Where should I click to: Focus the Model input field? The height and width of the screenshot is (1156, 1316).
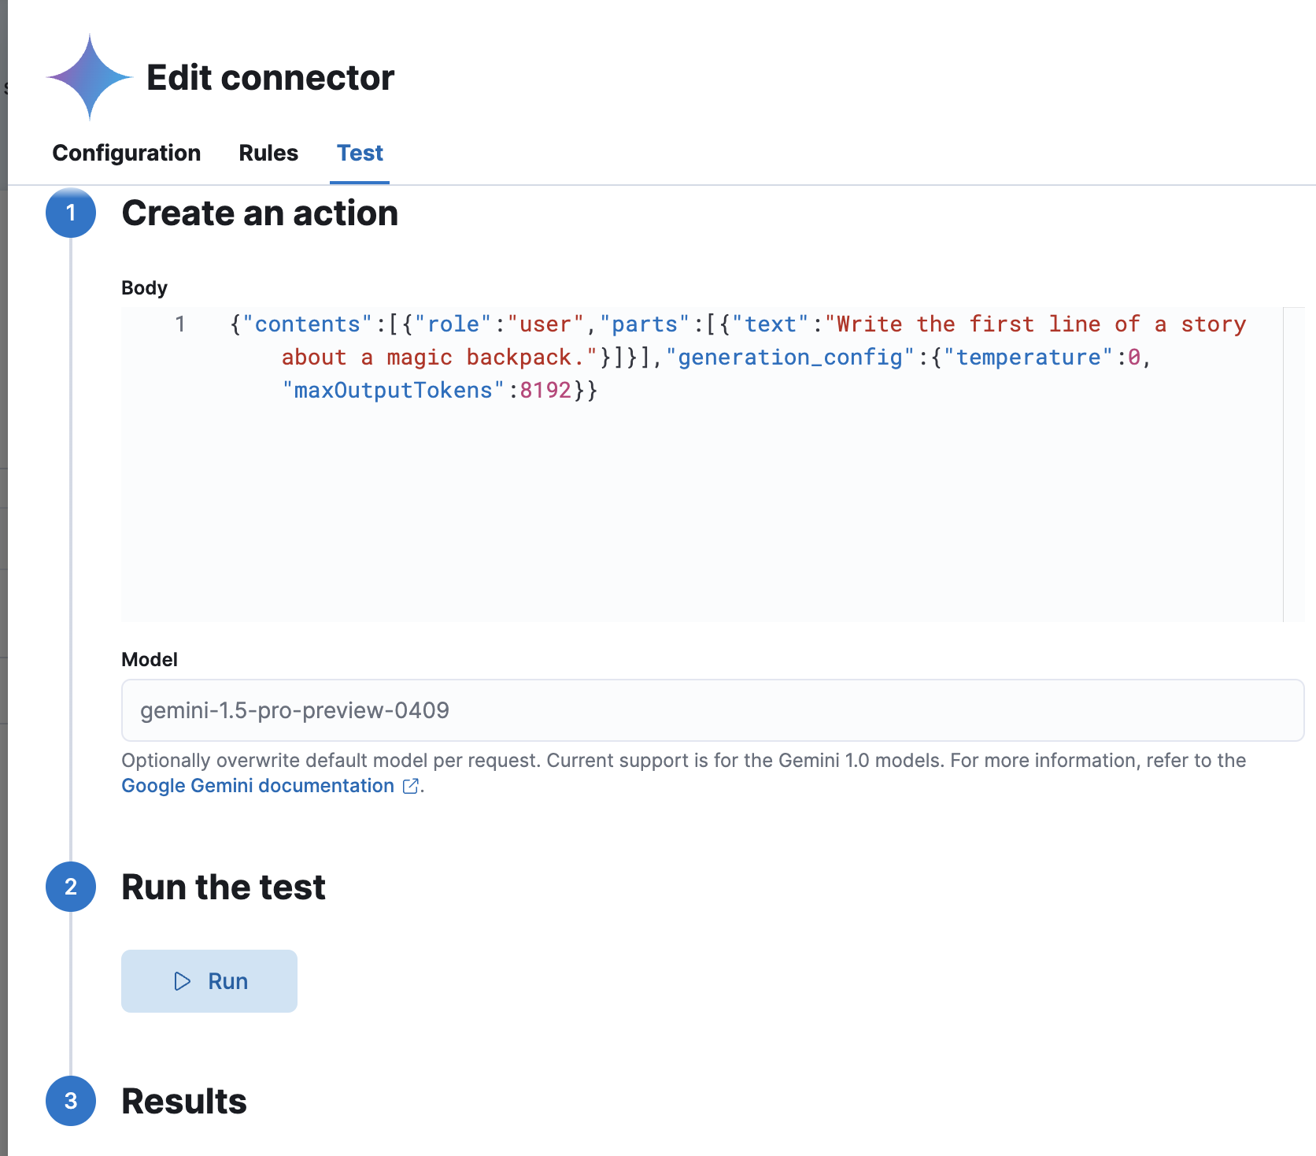click(712, 710)
